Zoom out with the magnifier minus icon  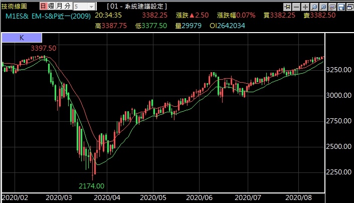click(x=314, y=7)
